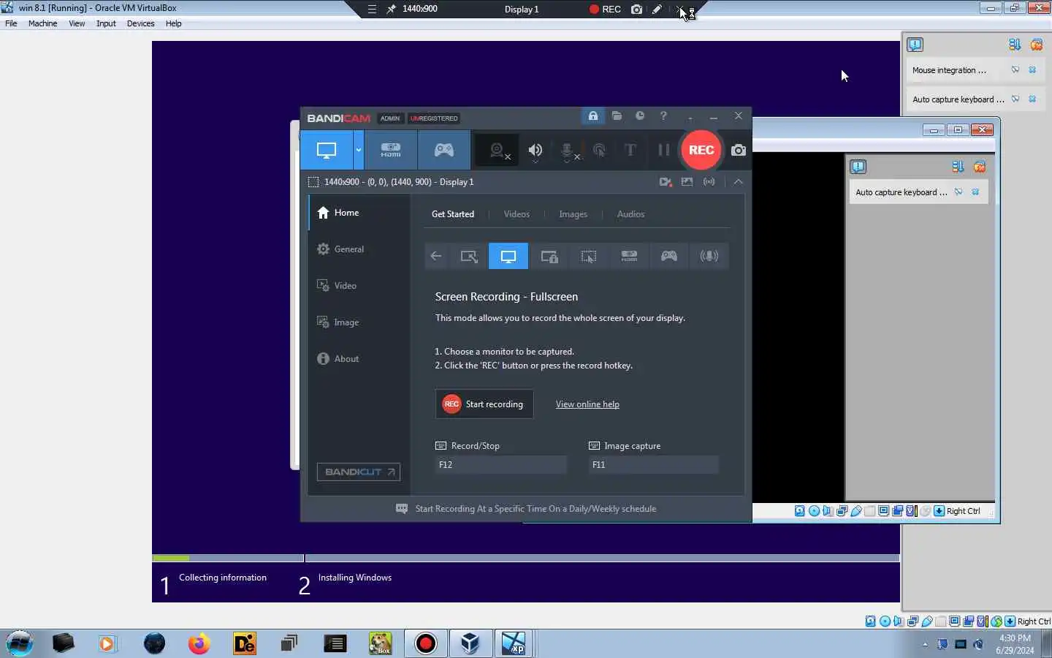The width and height of the screenshot is (1052, 658).
Task: Click the BANDICUT button
Action: (x=359, y=472)
